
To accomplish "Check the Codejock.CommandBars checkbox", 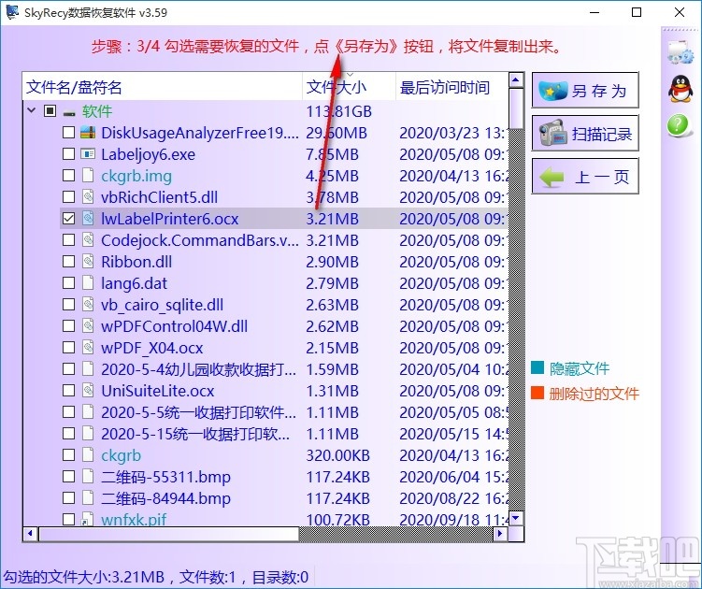I will coord(68,240).
